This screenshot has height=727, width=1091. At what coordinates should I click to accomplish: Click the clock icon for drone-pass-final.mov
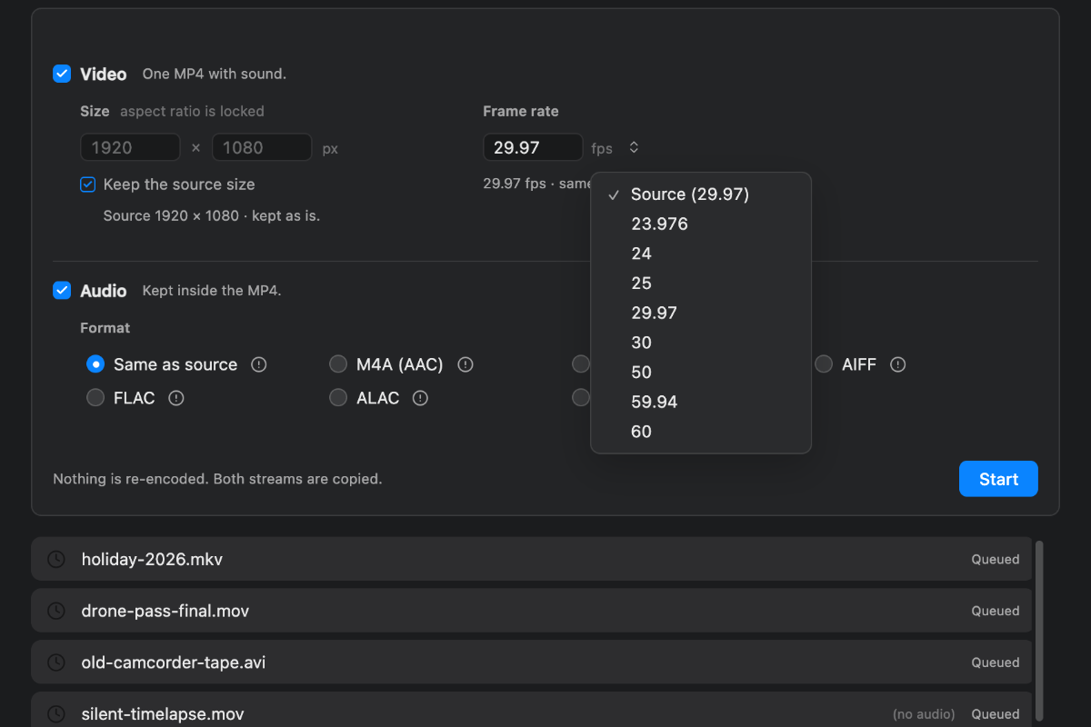point(56,611)
